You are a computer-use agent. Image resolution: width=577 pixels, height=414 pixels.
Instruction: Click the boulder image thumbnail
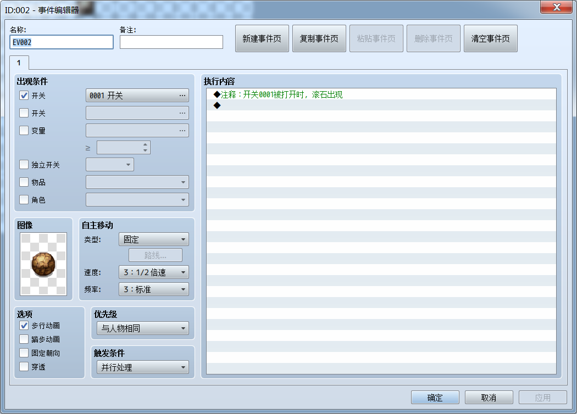43,264
